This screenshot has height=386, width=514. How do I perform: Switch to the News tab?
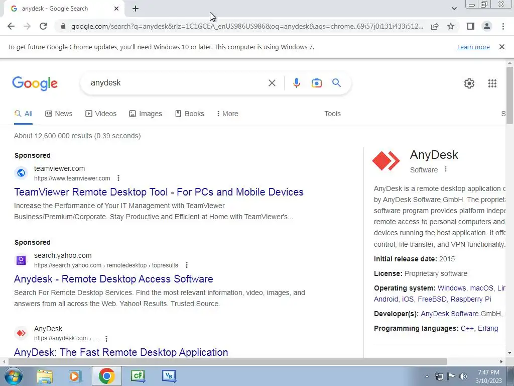(59, 114)
